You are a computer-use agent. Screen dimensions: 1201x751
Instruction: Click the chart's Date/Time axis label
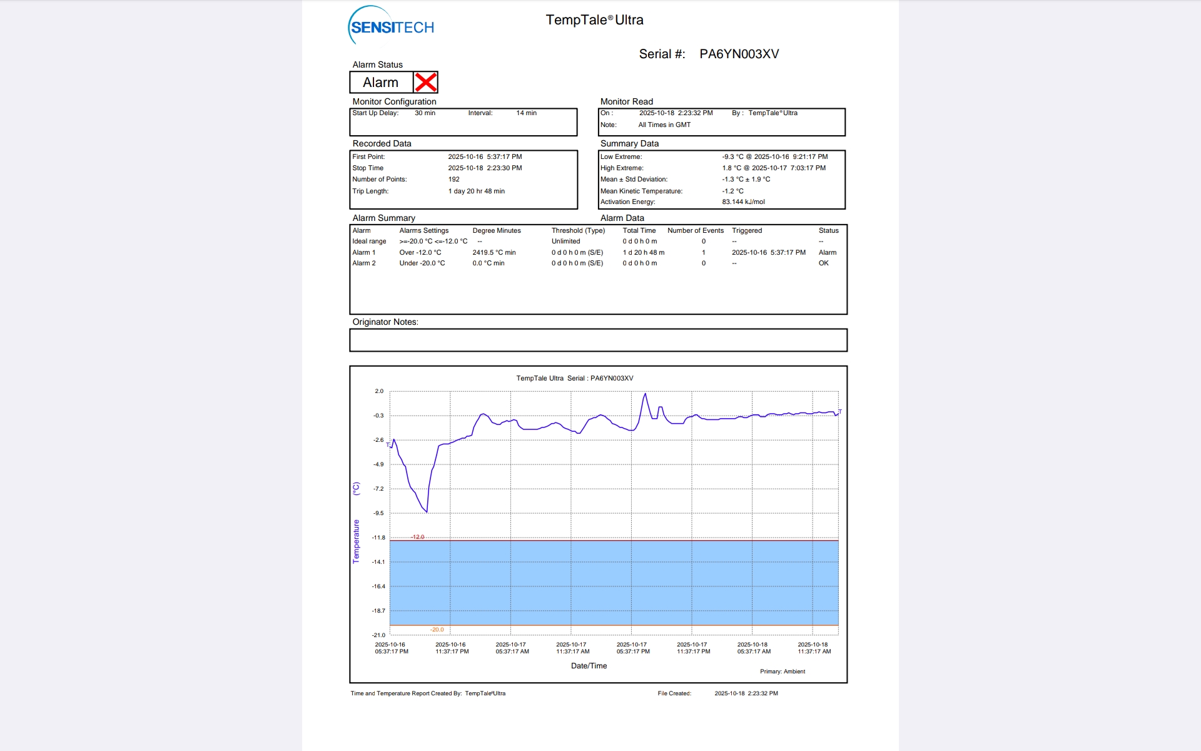(x=589, y=666)
